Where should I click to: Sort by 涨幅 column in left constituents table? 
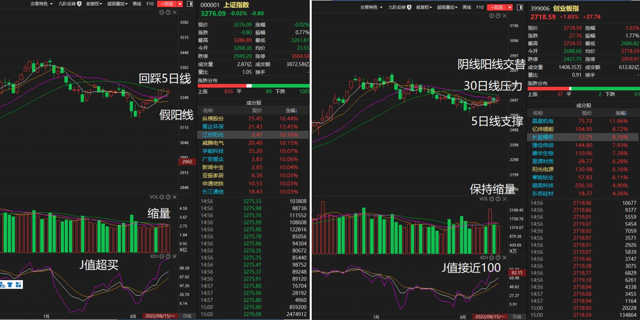(292, 110)
